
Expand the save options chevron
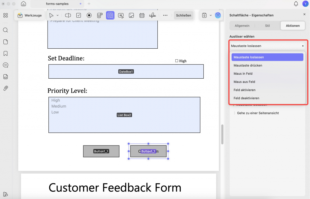click(211, 15)
